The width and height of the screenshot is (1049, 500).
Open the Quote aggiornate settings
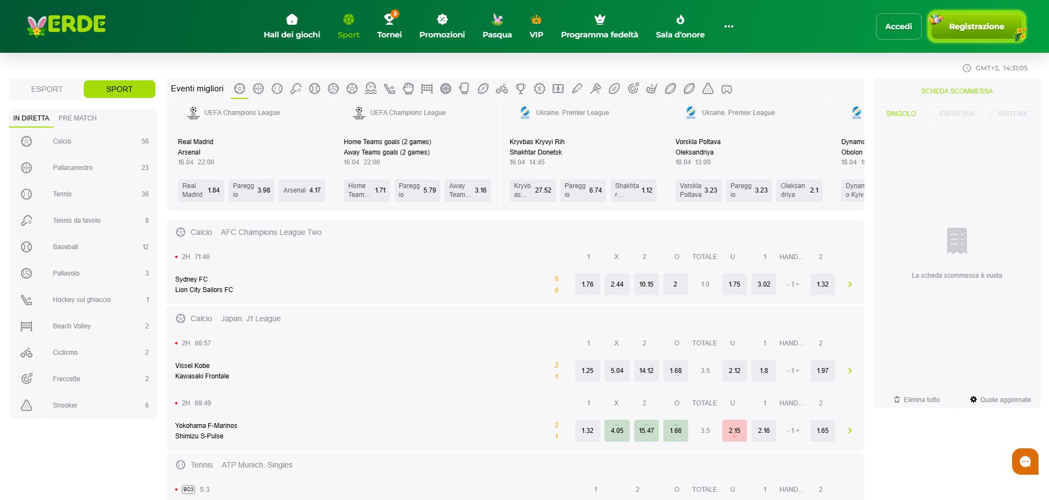pyautogui.click(x=1000, y=400)
